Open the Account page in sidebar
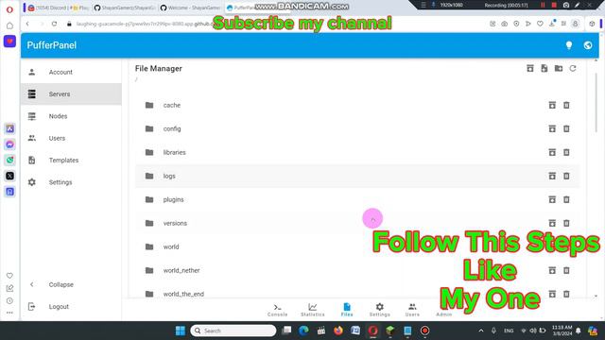 click(71, 72)
